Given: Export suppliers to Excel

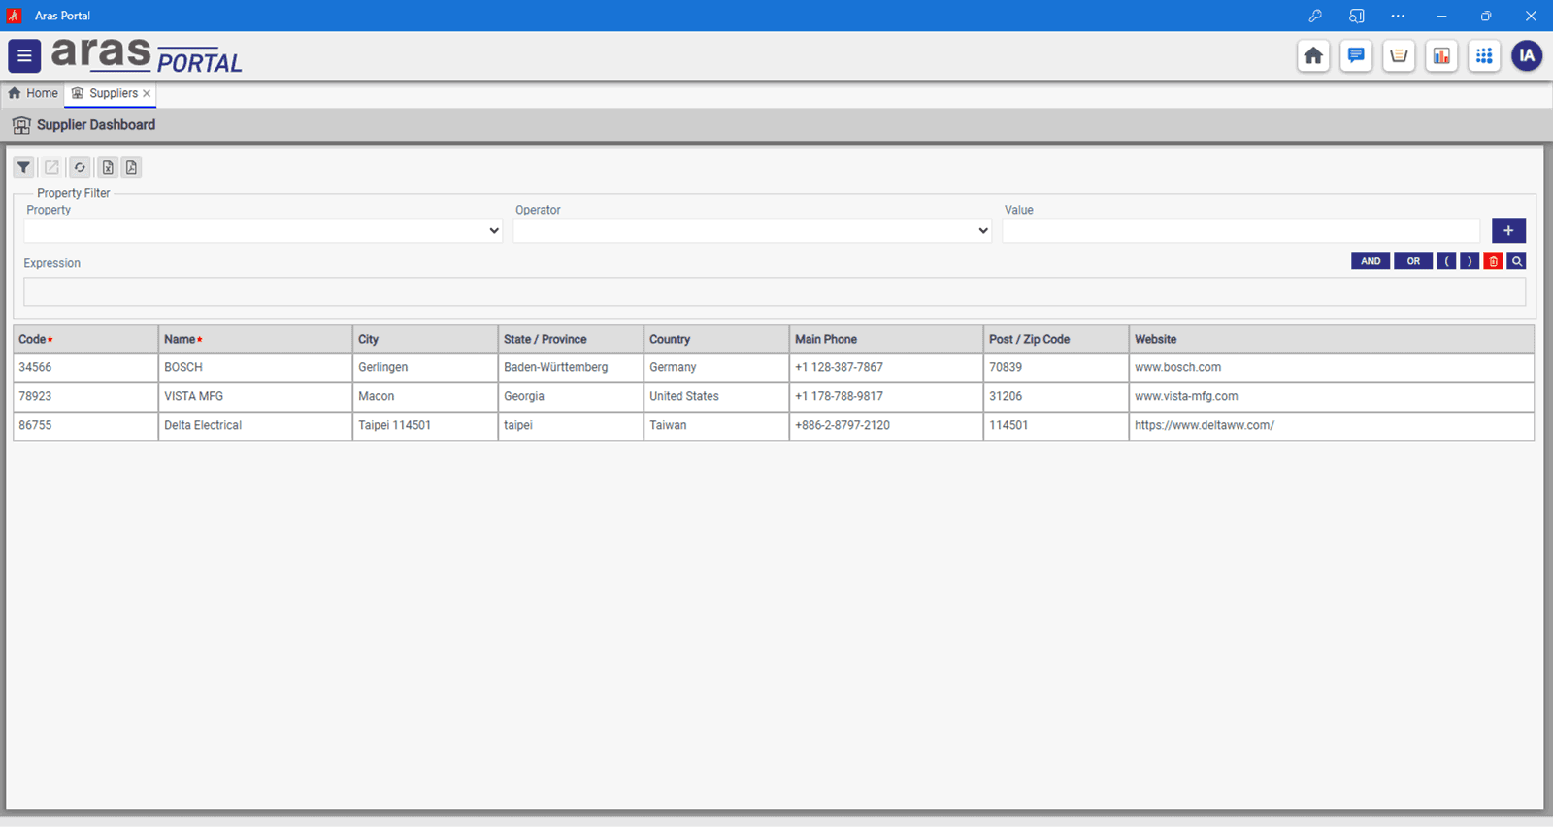Looking at the screenshot, I should (x=108, y=167).
